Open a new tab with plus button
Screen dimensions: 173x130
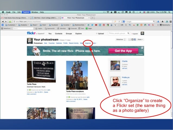[93, 18]
